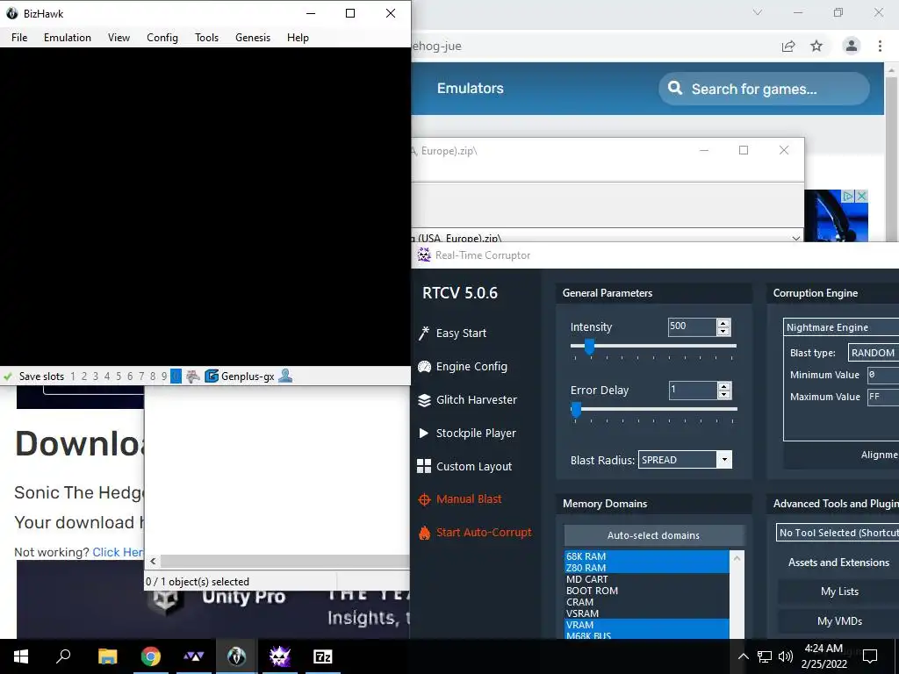Open the Chrome three-dot menu
Viewport: 899px width, 674px height.
pos(880,46)
